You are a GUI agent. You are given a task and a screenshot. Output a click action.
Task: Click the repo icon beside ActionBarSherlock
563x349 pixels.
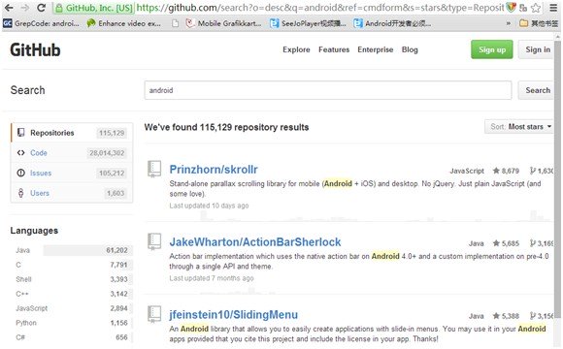(x=154, y=241)
